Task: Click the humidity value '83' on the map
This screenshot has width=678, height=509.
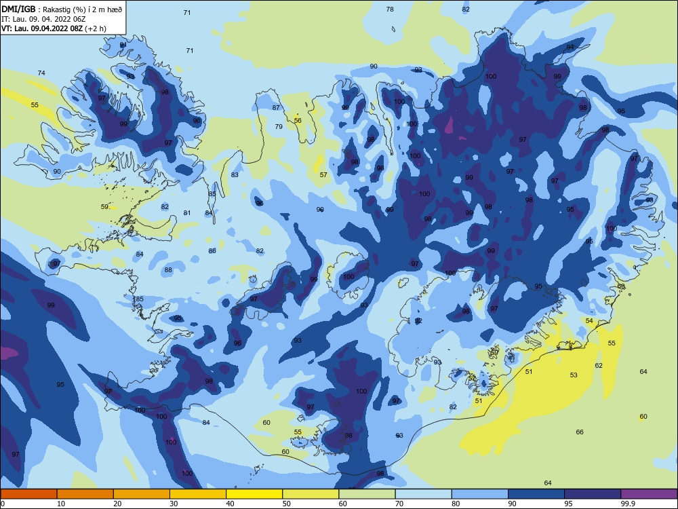Action: 235,175
